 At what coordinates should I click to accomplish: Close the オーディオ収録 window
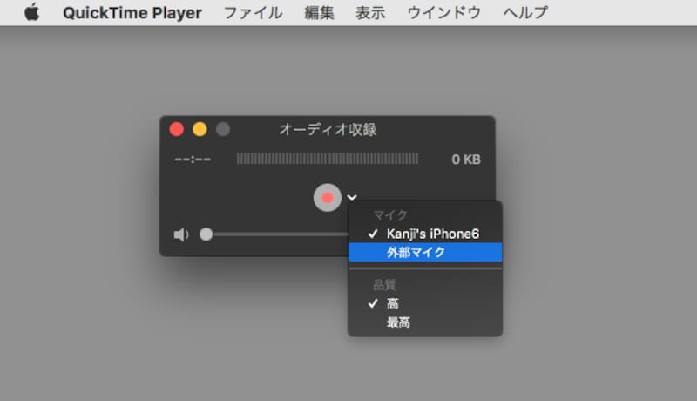[177, 129]
